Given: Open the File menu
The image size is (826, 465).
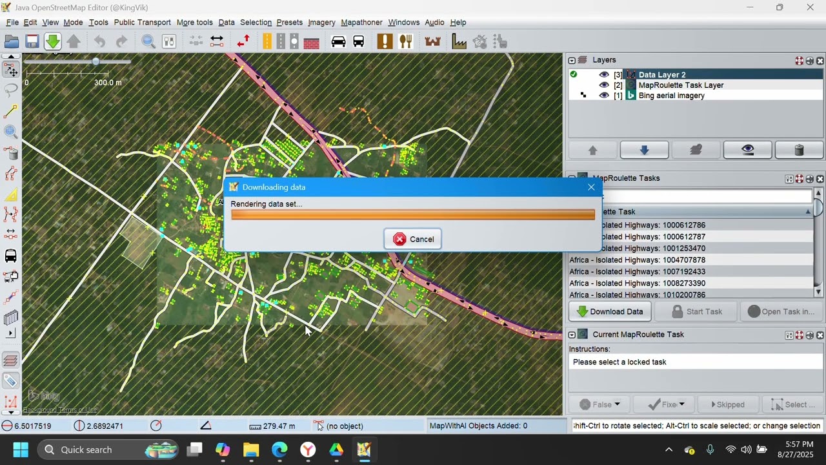Looking at the screenshot, I should coord(12,22).
